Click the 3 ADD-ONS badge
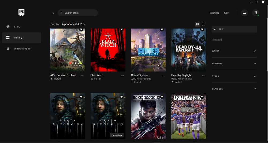The image size is (268, 143). [x=117, y=135]
